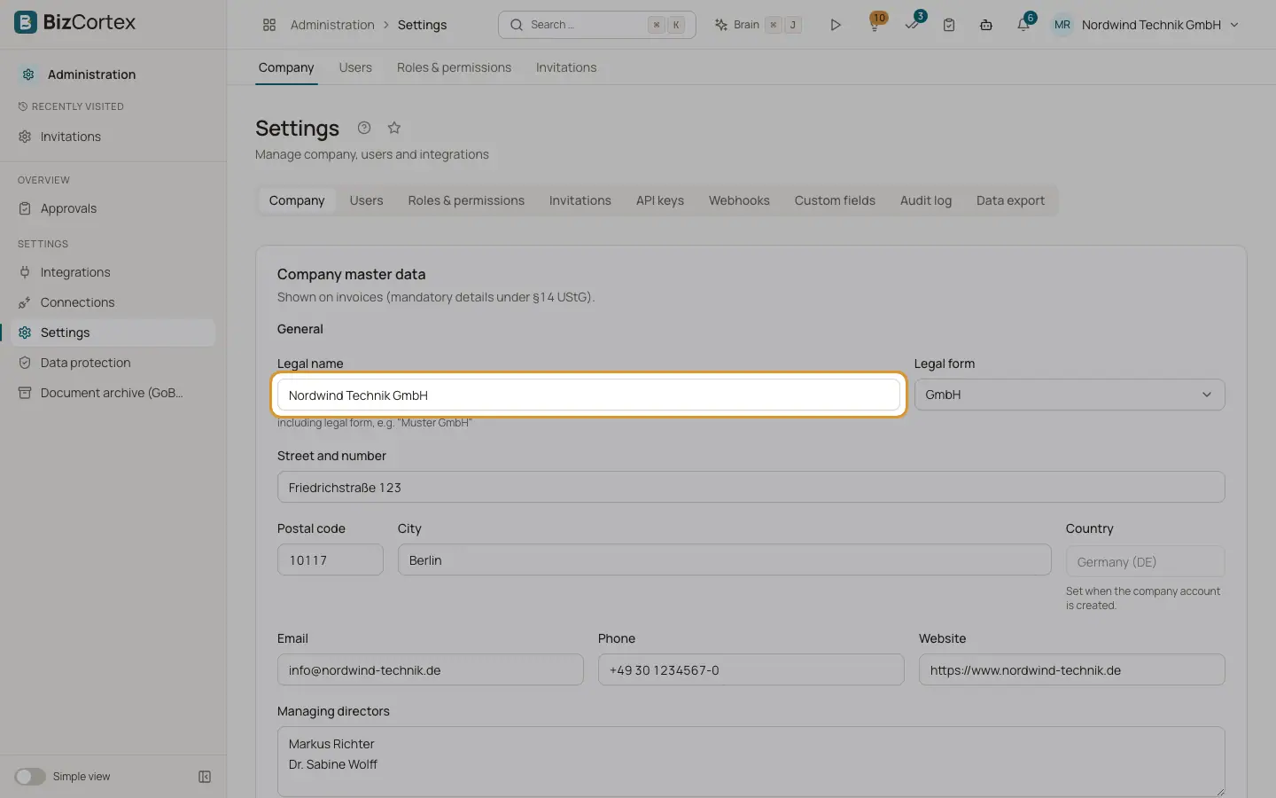Viewport: 1276px width, 798px height.
Task: Click the Legal name input field
Action: pos(588,395)
